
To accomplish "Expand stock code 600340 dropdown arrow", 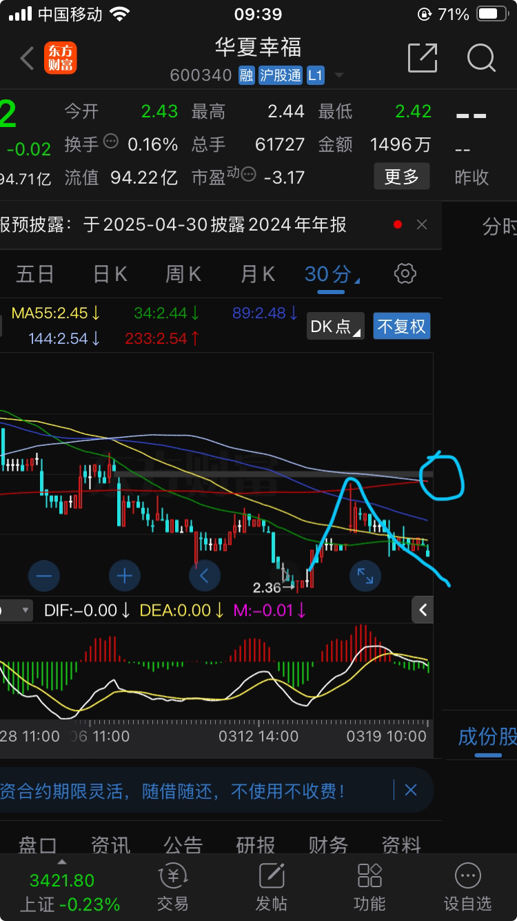I will tap(338, 76).
